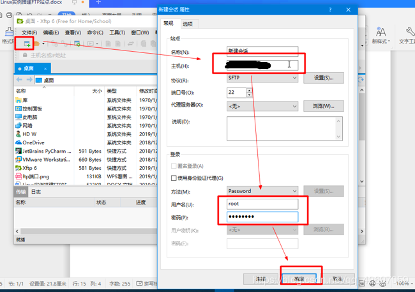Open the 工具(T) menu in Xftp
The height and width of the screenshot is (292, 415).
(x=117, y=33)
